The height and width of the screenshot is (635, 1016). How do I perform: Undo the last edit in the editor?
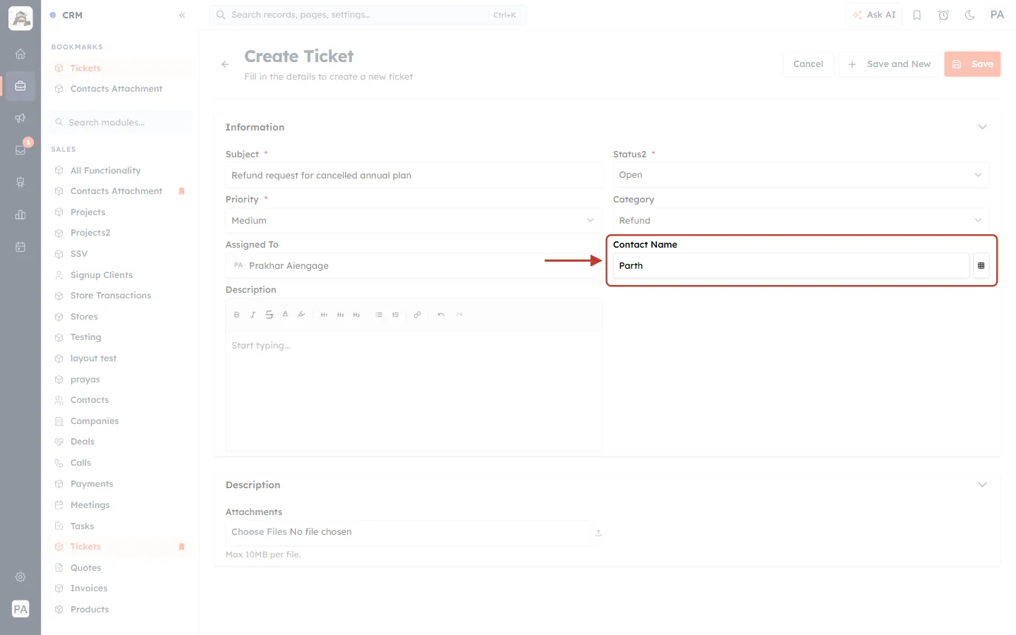tap(441, 315)
